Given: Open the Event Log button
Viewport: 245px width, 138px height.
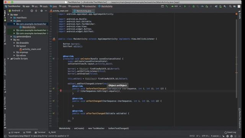Looking at the screenshot, I should [230, 132].
